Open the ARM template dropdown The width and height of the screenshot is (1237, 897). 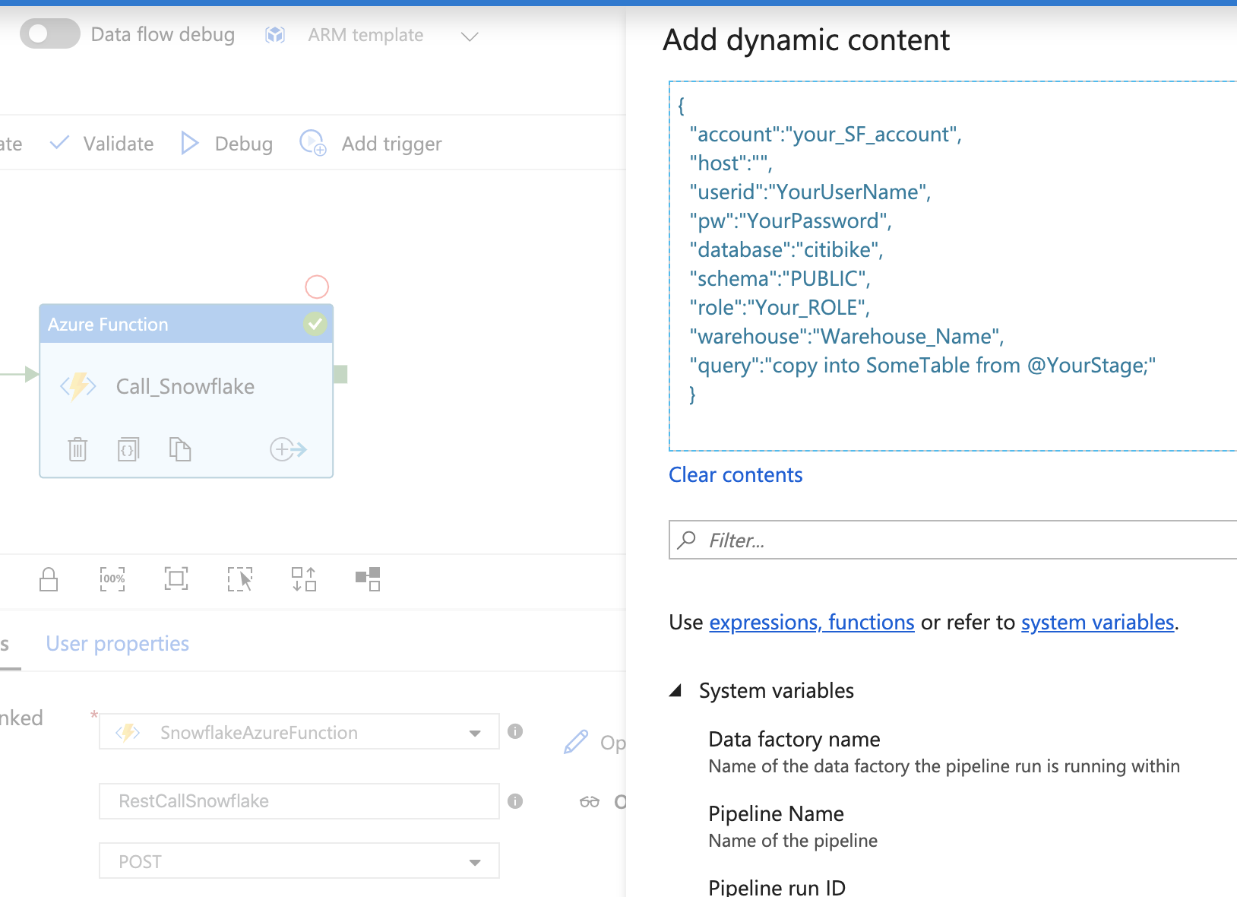point(470,36)
